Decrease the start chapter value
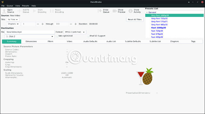 click(38, 24)
